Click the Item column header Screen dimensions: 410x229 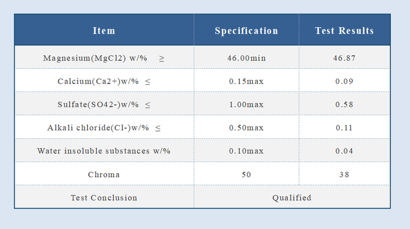[x=104, y=31]
